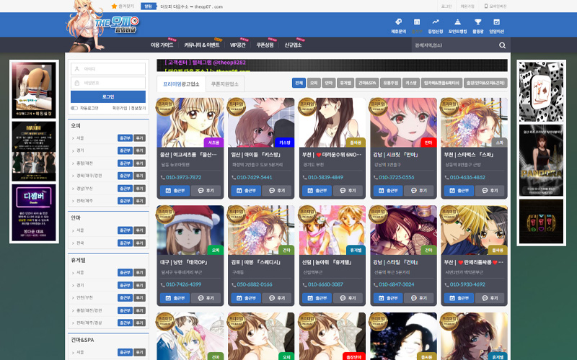Open the 이용 가이드 menu

coord(162,45)
